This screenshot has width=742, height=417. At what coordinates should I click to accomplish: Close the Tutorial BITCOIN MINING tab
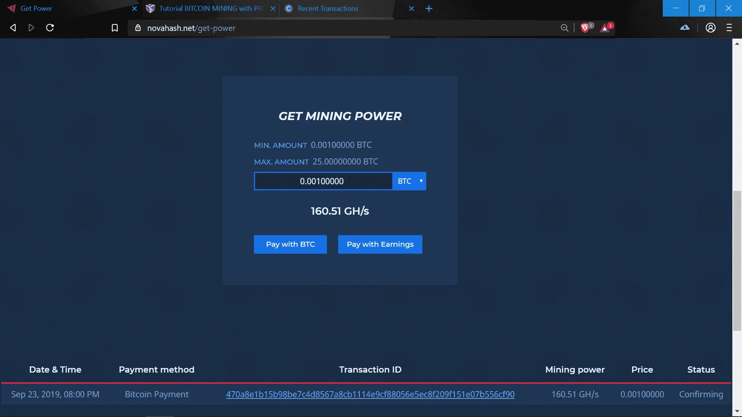click(x=273, y=8)
